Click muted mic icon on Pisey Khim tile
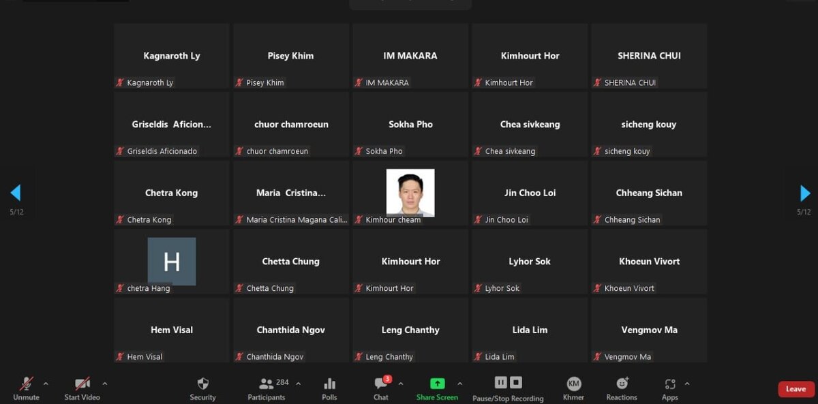This screenshot has width=818, height=404. point(239,82)
